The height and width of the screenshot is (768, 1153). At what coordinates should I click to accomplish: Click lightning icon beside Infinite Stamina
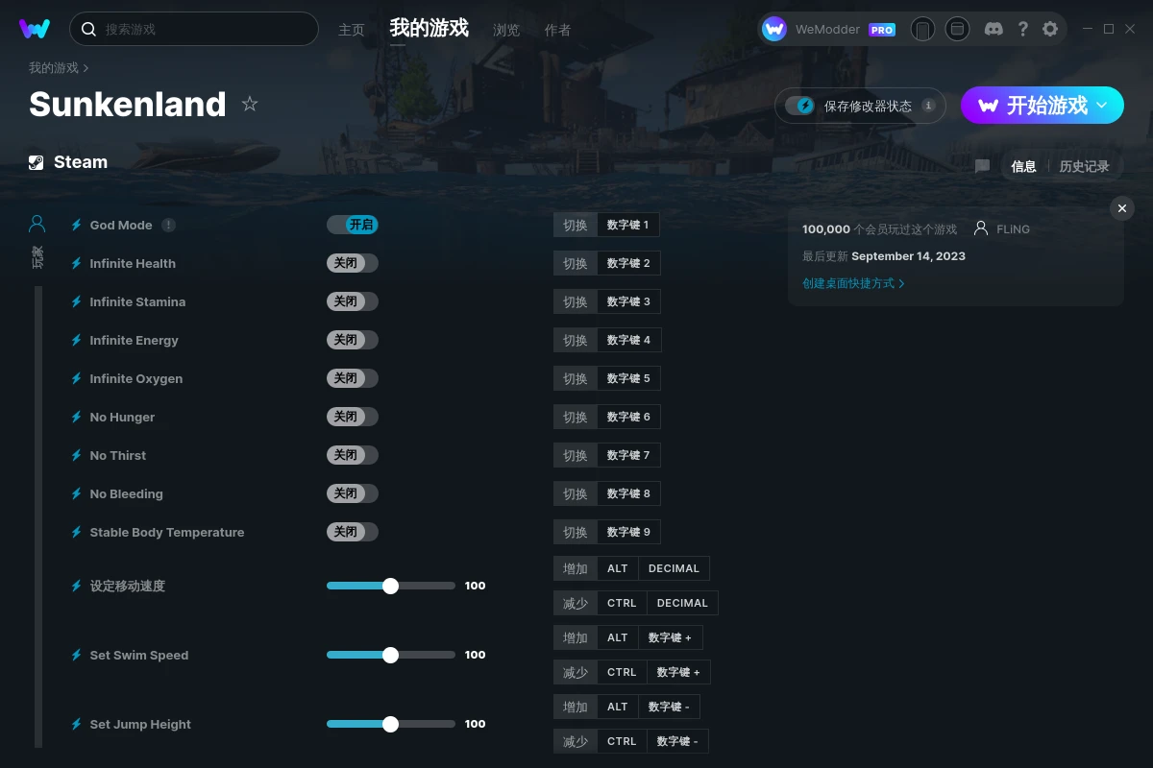[77, 301]
